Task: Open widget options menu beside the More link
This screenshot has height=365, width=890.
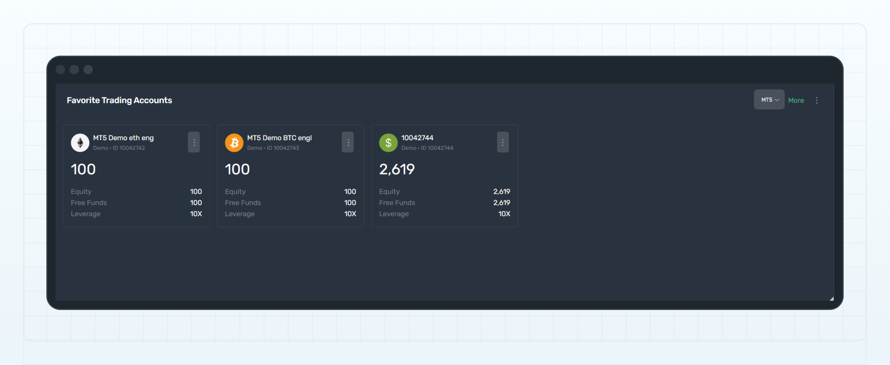Action: point(817,100)
